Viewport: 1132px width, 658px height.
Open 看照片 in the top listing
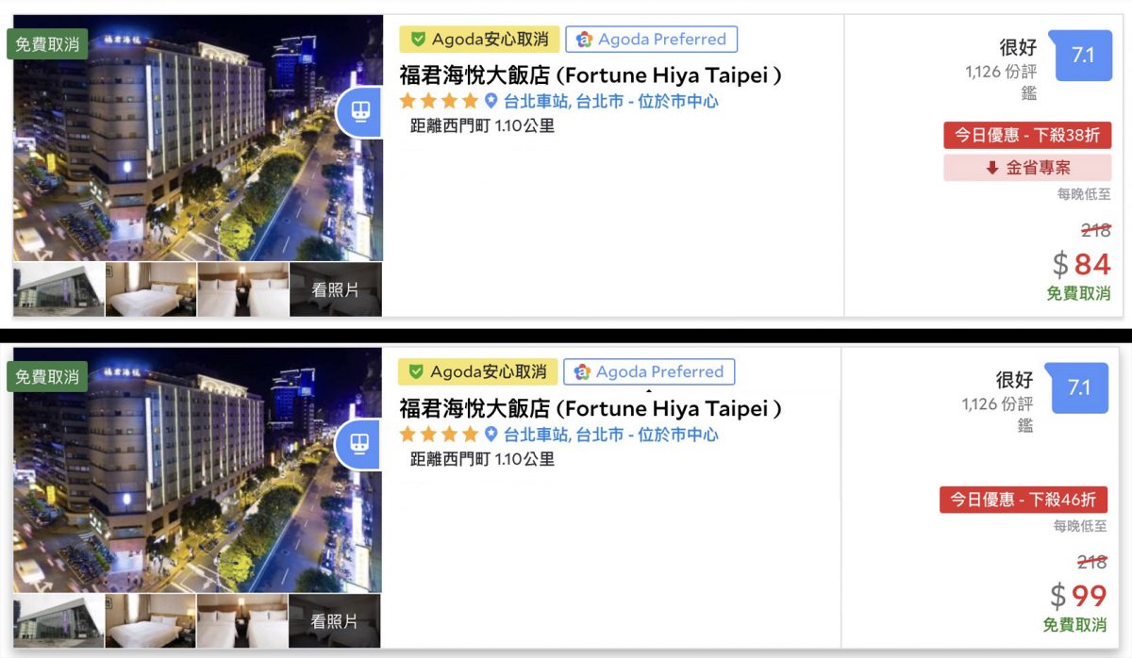point(336,289)
